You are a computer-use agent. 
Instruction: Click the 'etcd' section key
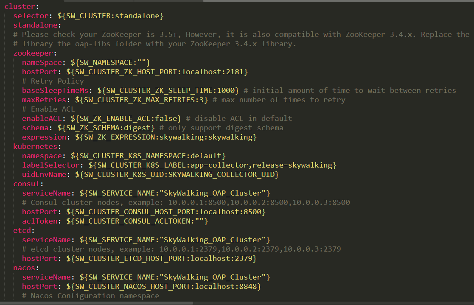pos(22,231)
